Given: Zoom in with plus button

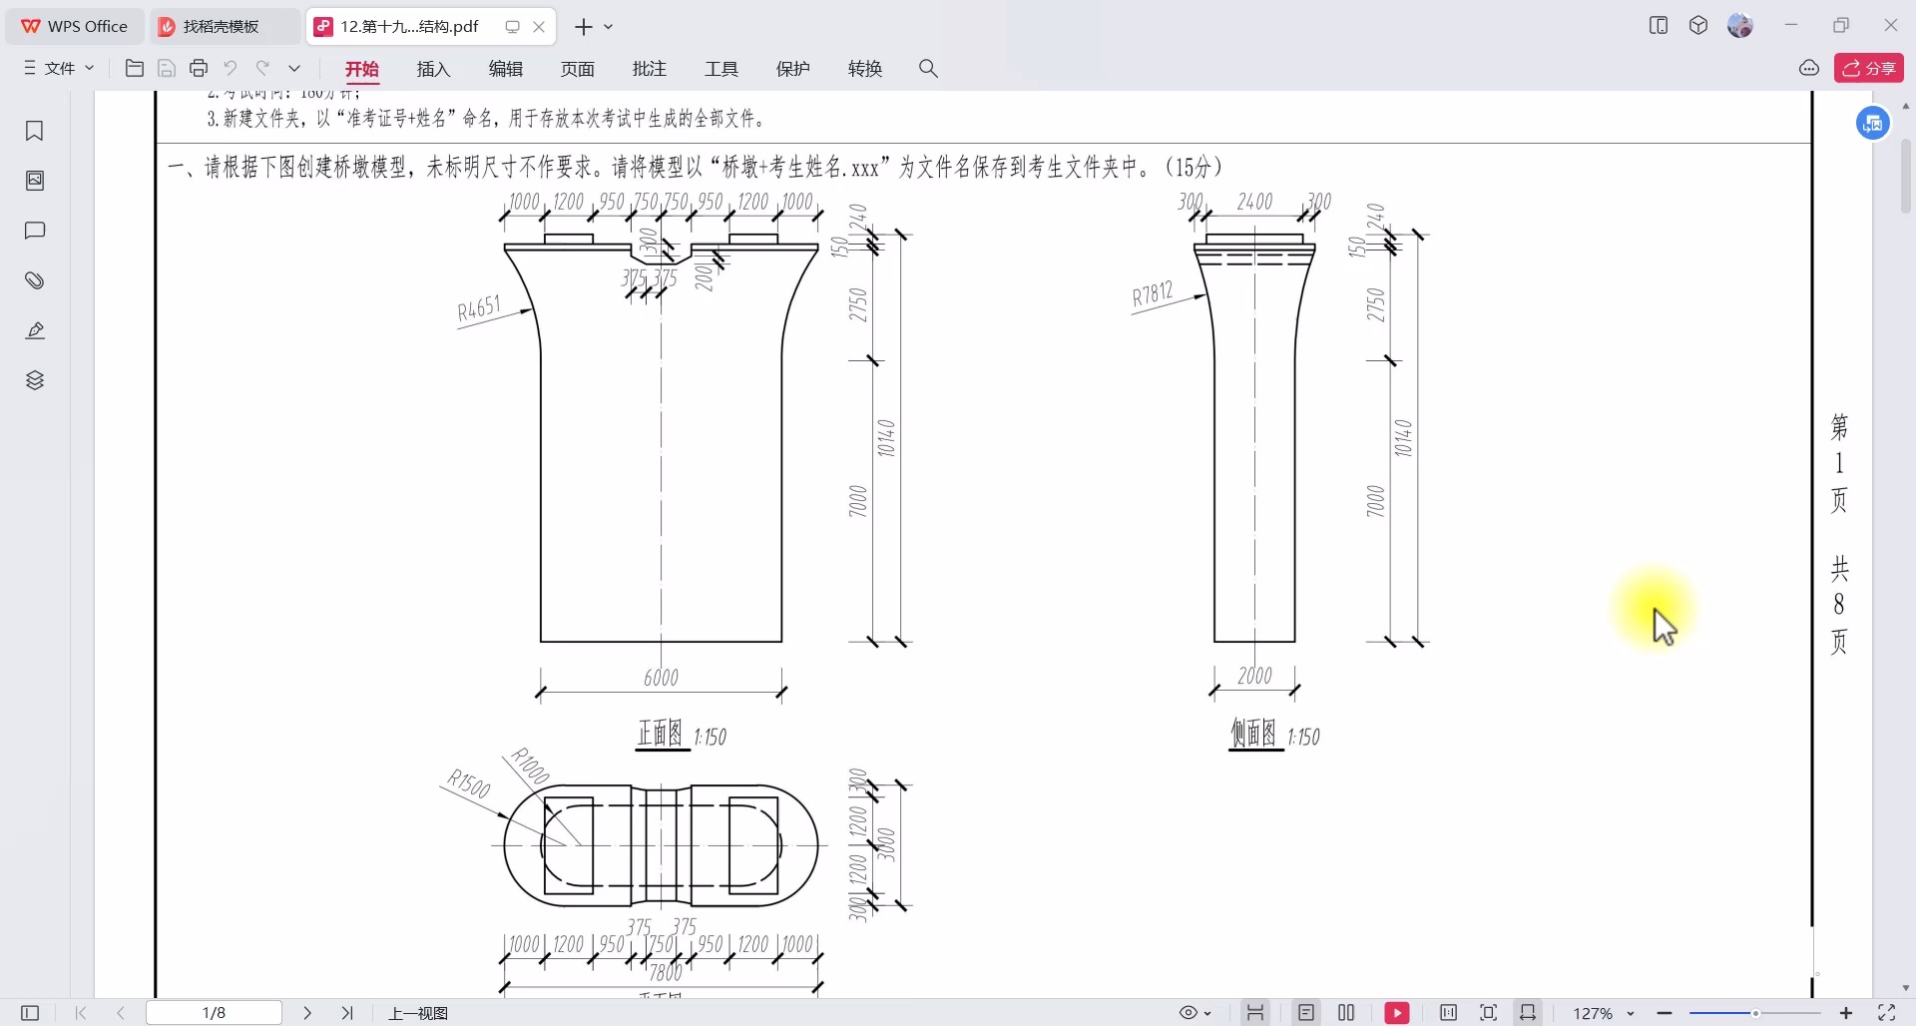Looking at the screenshot, I should [x=1846, y=1013].
